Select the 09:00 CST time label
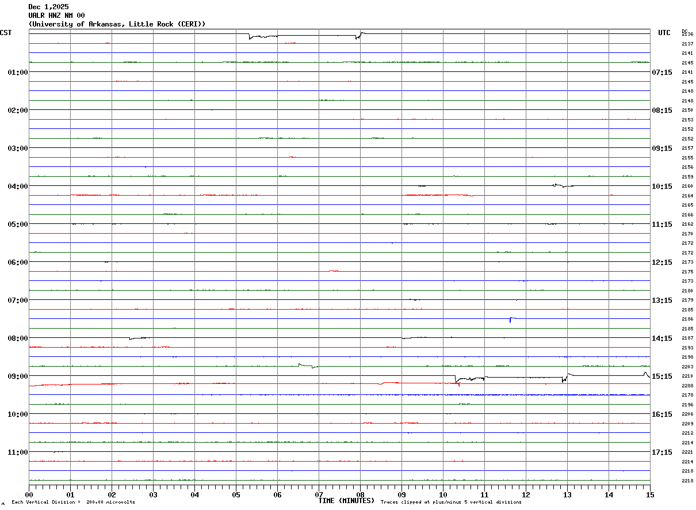Viewport: 696px width, 510px height. (x=18, y=376)
